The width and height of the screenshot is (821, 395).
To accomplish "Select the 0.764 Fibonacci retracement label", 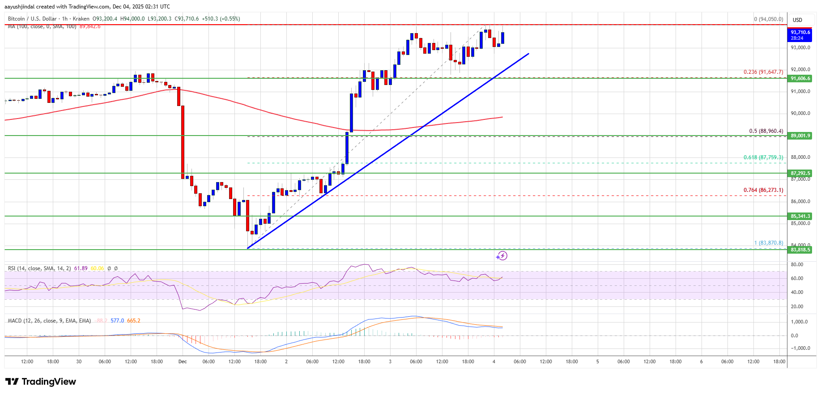I will (763, 190).
